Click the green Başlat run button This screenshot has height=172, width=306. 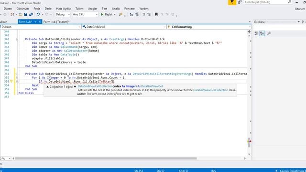(x=107, y=14)
